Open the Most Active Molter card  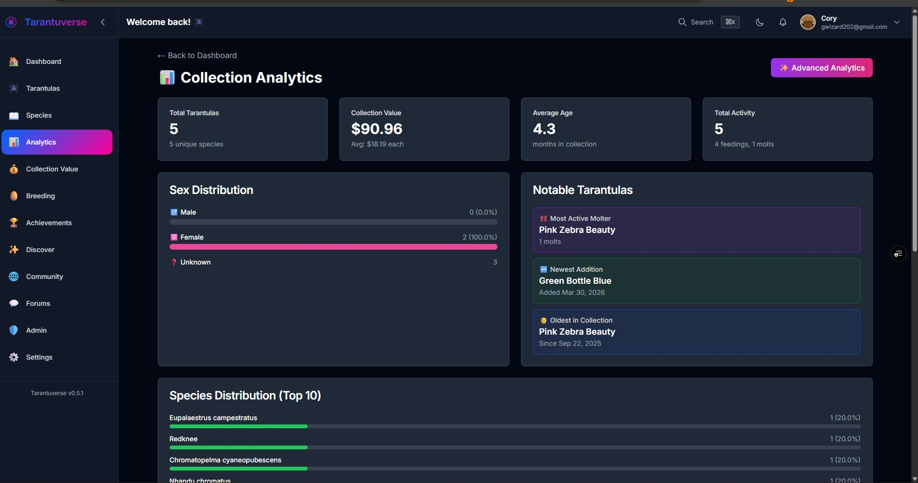pyautogui.click(x=697, y=230)
